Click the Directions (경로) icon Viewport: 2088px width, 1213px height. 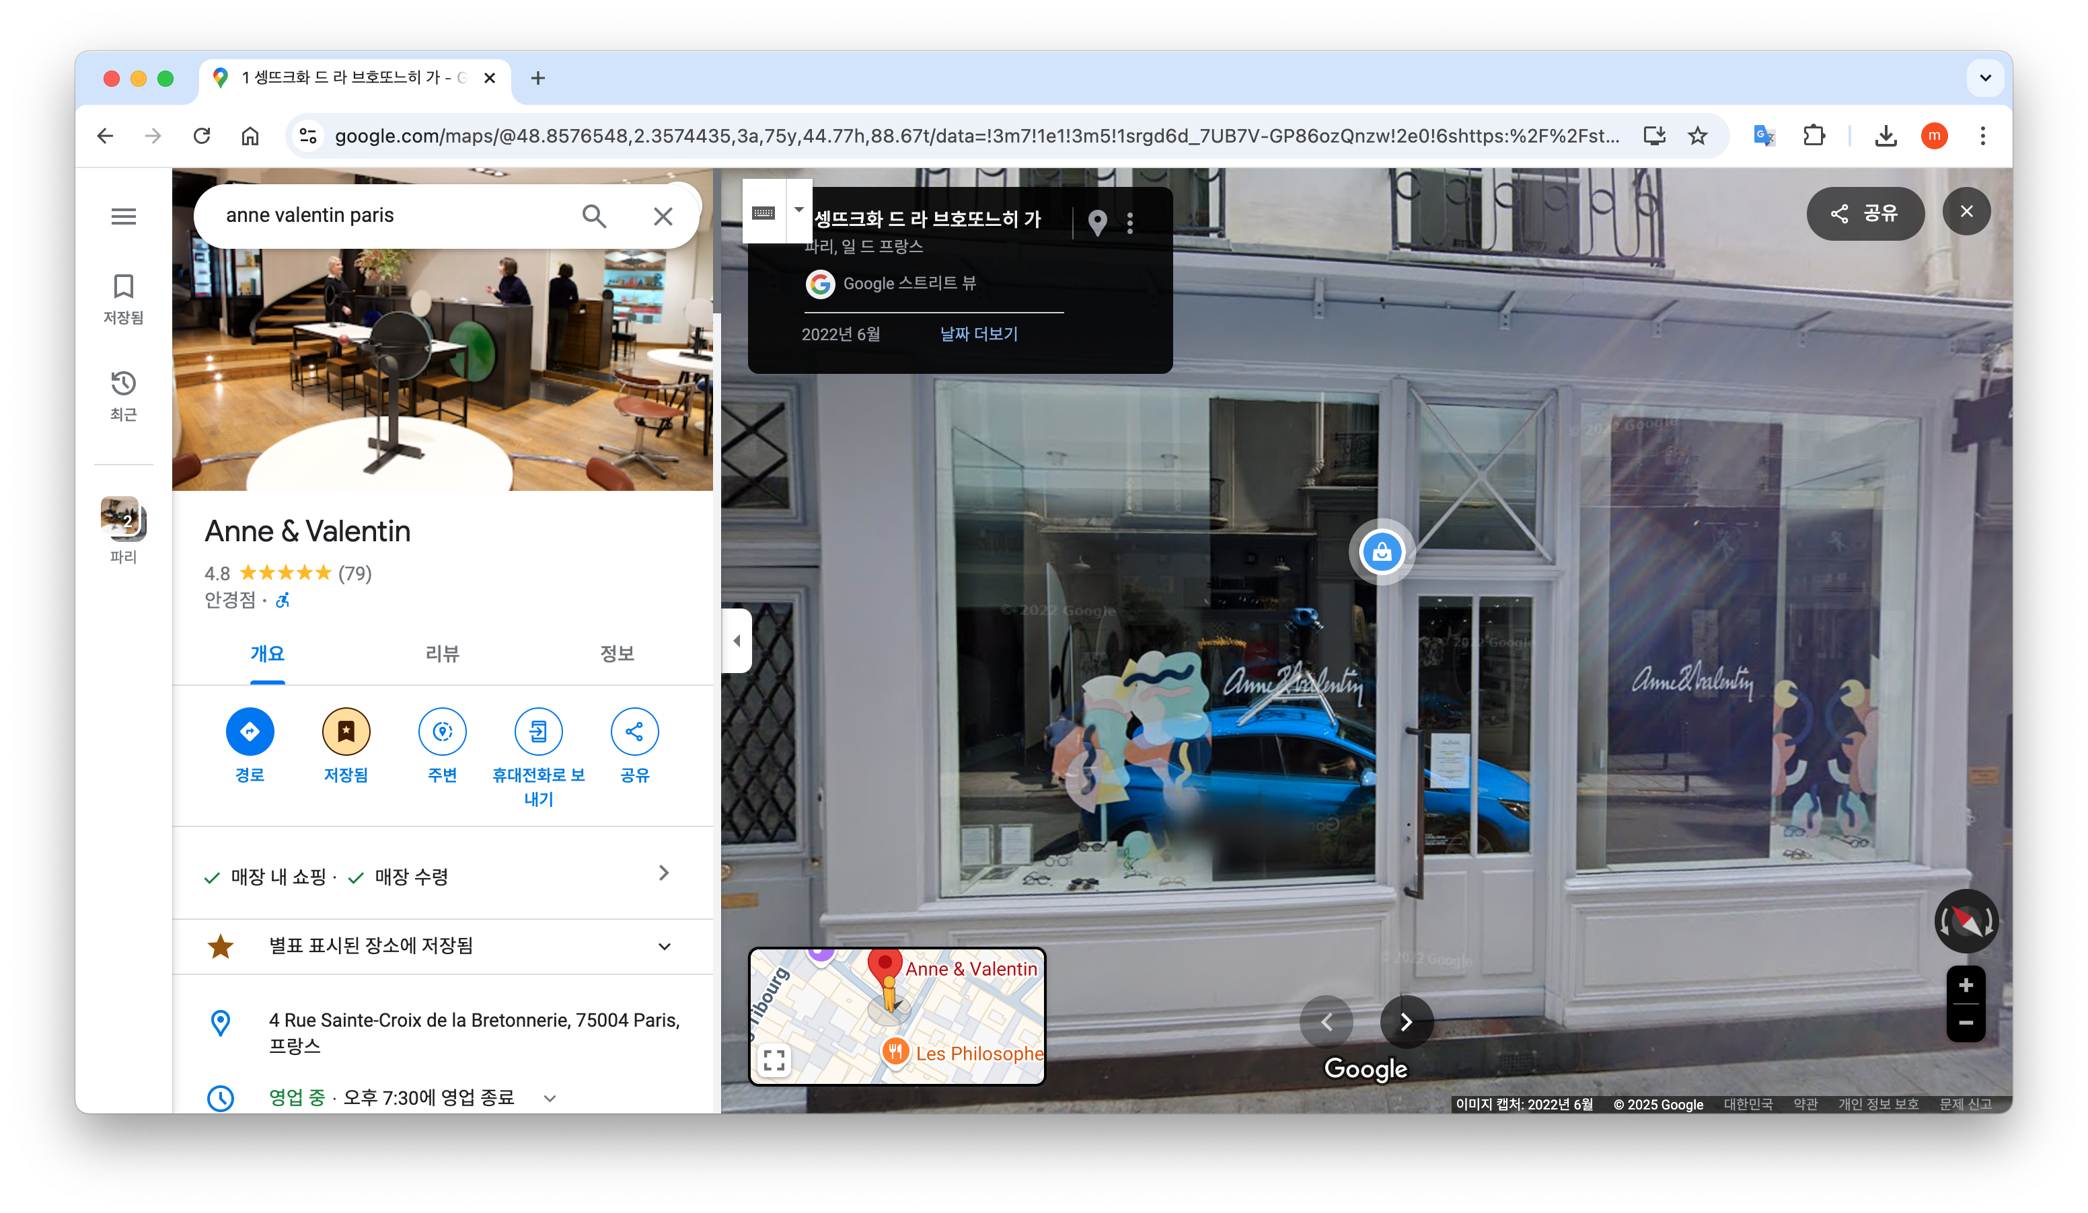[x=250, y=731]
